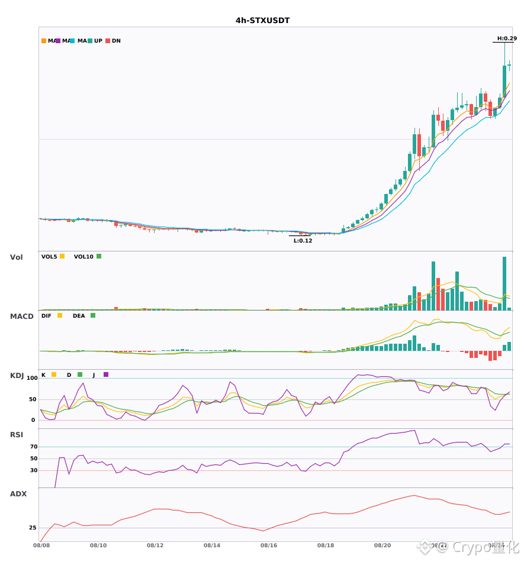
Task: Click the purple J legend swatch
Action: [106, 374]
